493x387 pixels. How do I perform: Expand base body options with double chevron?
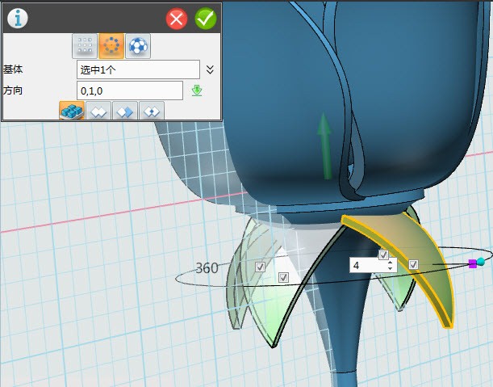tap(210, 69)
